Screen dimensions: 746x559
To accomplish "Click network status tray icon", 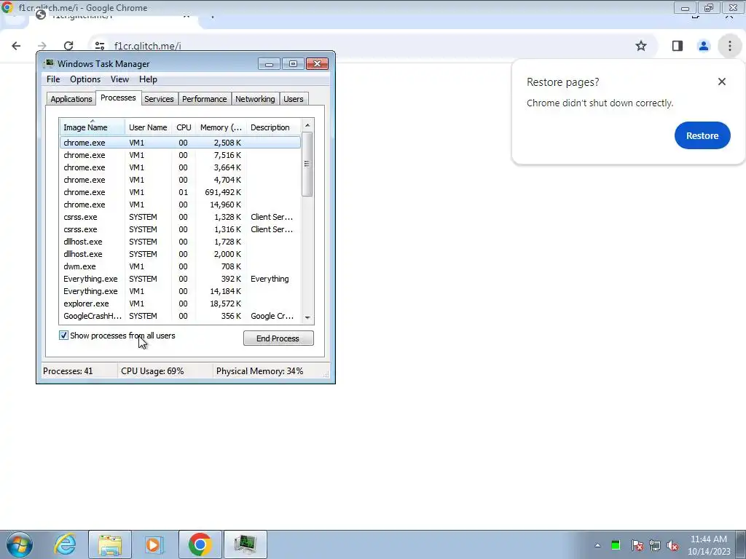I will click(655, 545).
